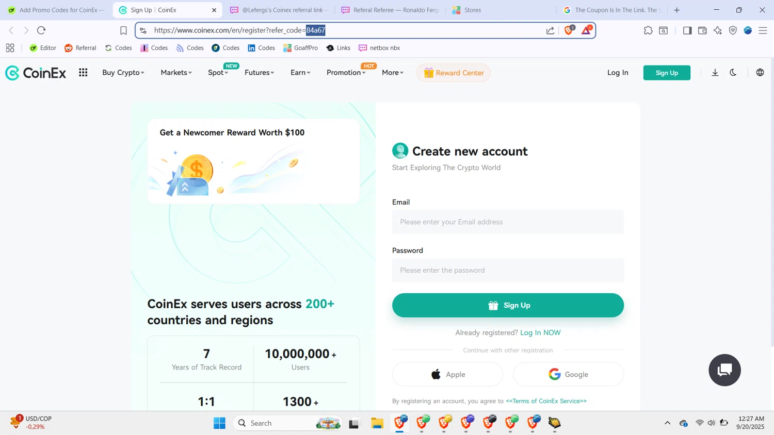This screenshot has width=774, height=435.
Task: Share this page via the share icon
Action: 550,30
